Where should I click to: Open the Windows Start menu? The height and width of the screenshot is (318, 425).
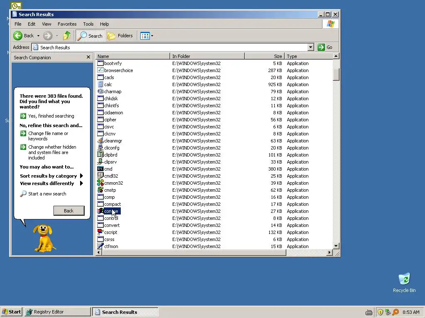click(x=11, y=312)
